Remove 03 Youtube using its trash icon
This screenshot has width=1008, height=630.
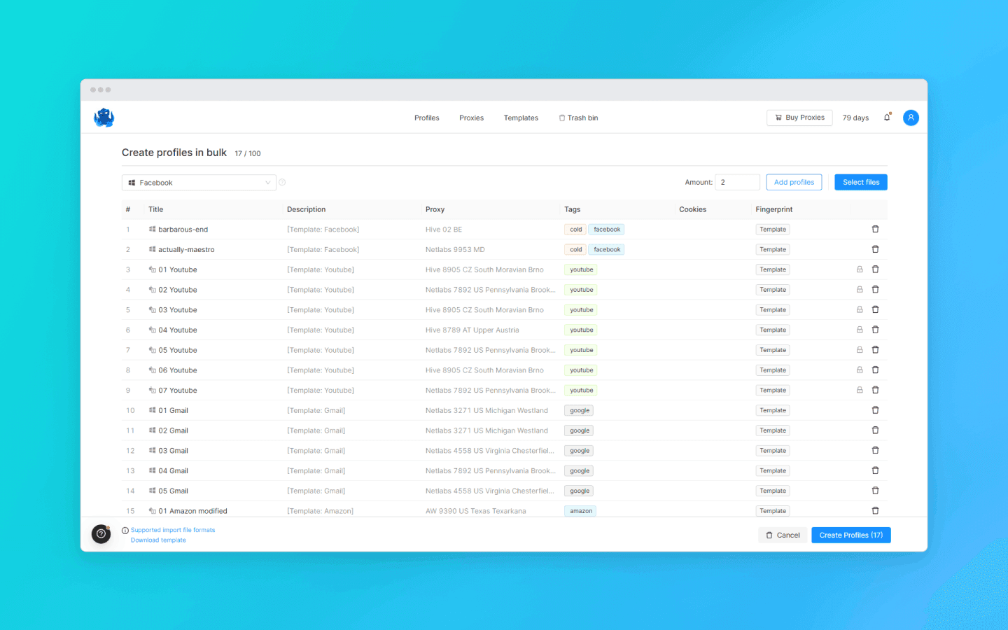click(x=875, y=309)
